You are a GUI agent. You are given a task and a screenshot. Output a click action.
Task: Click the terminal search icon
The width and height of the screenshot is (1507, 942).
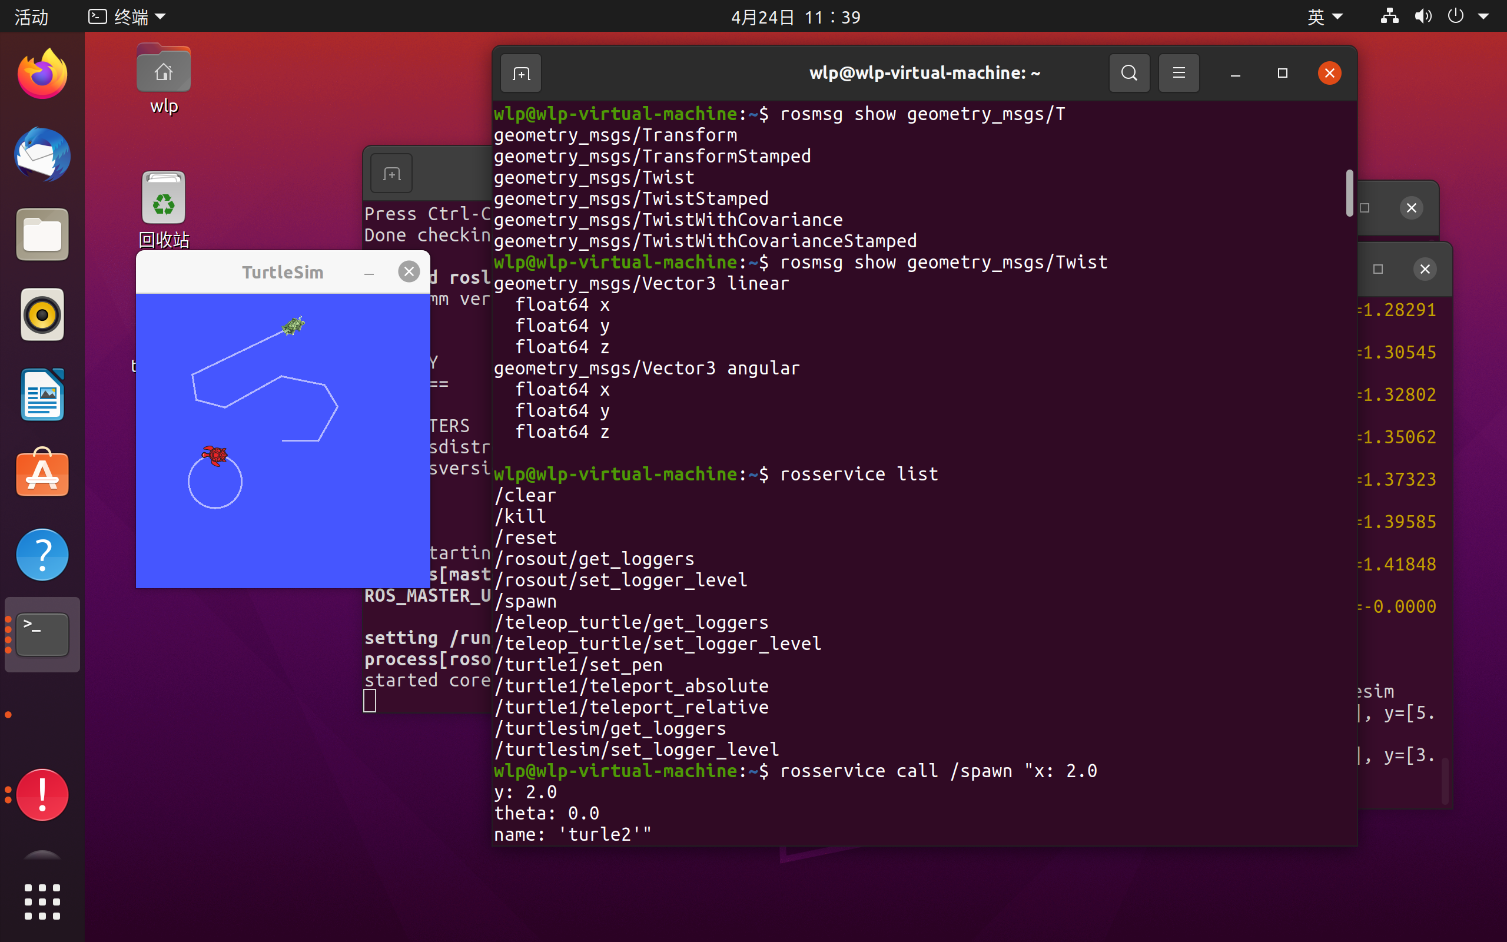click(1129, 74)
